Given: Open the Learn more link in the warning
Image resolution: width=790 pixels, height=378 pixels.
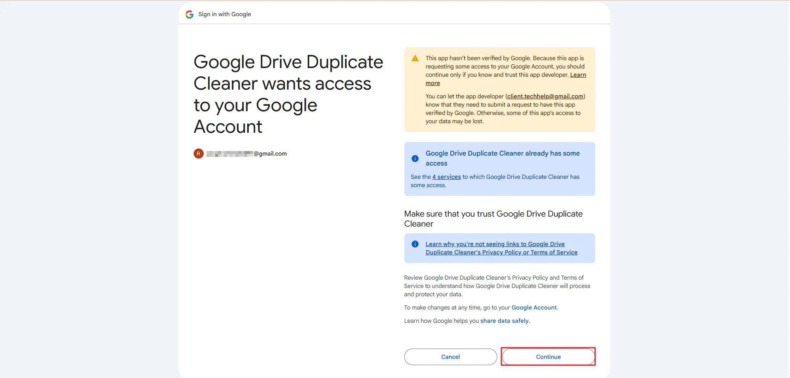Looking at the screenshot, I should 578,75.
